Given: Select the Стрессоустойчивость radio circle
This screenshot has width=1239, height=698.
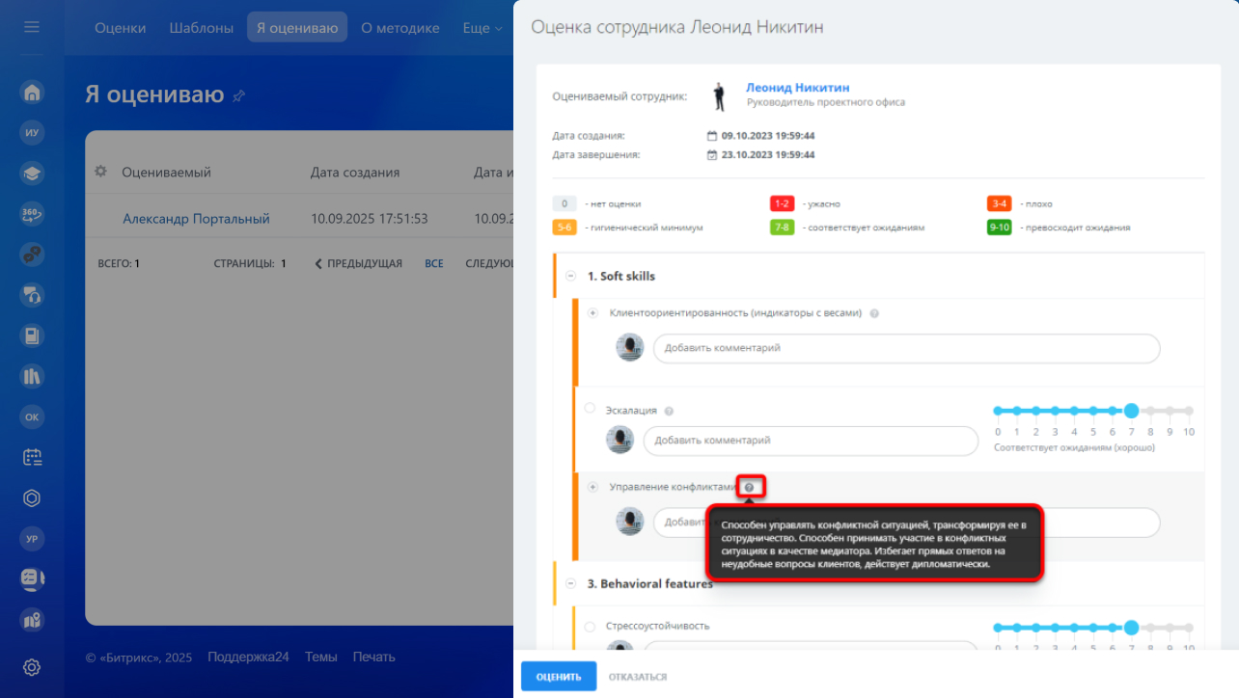Looking at the screenshot, I should click(590, 627).
